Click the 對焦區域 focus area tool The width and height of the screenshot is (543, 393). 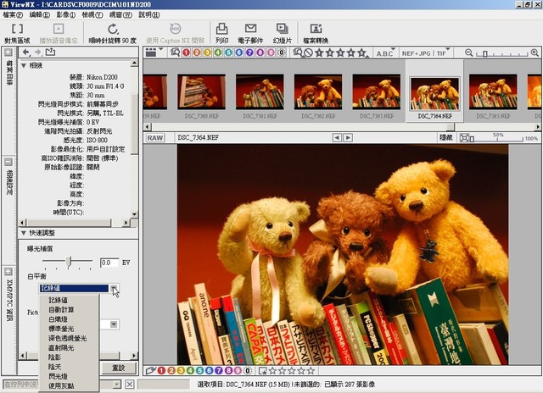click(17, 34)
